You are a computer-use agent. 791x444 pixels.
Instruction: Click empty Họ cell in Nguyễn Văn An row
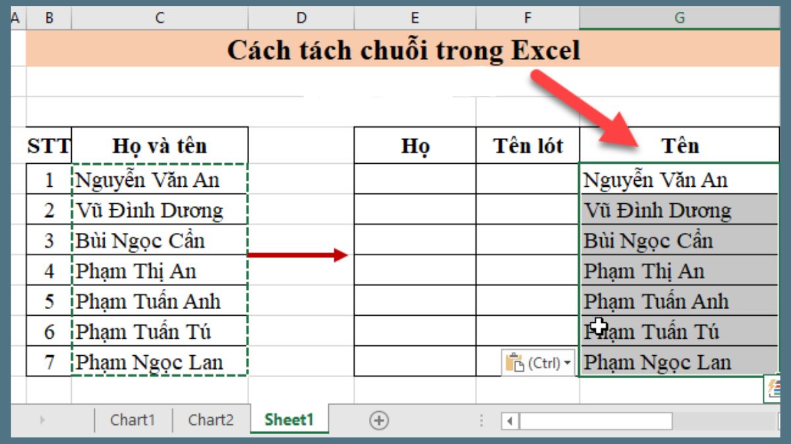[415, 179]
